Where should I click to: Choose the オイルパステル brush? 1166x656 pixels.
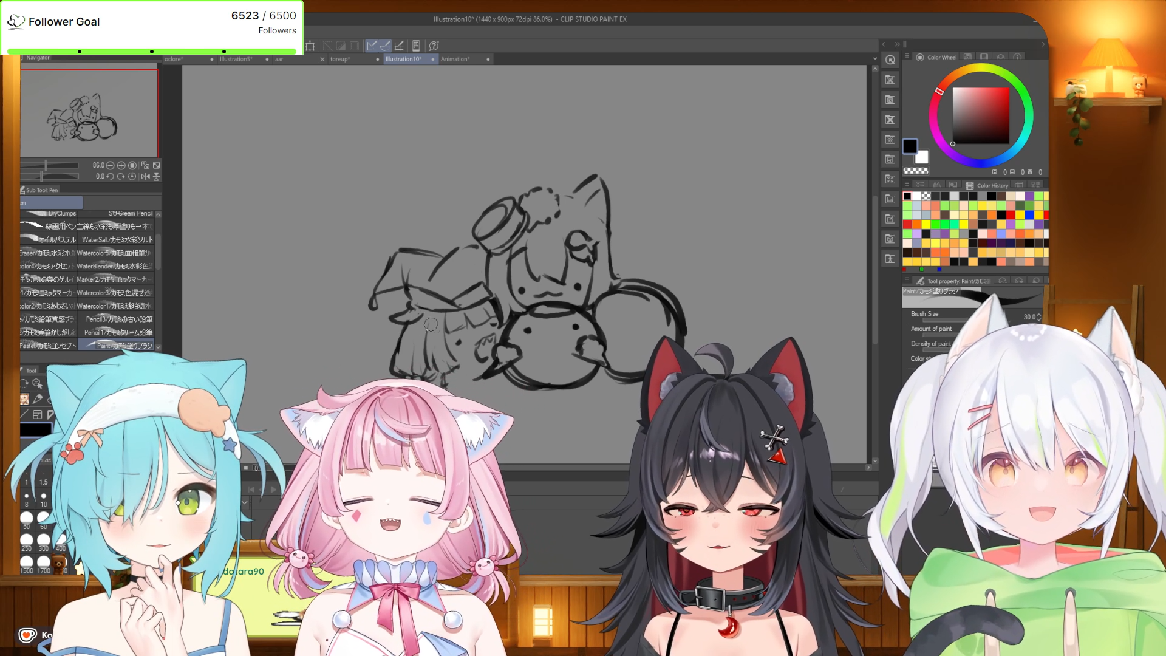pyautogui.click(x=49, y=239)
